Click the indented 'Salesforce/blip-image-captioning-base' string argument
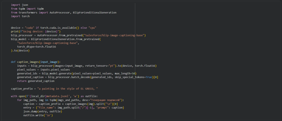Screen dimensions: 282x121 tap(48, 43)
